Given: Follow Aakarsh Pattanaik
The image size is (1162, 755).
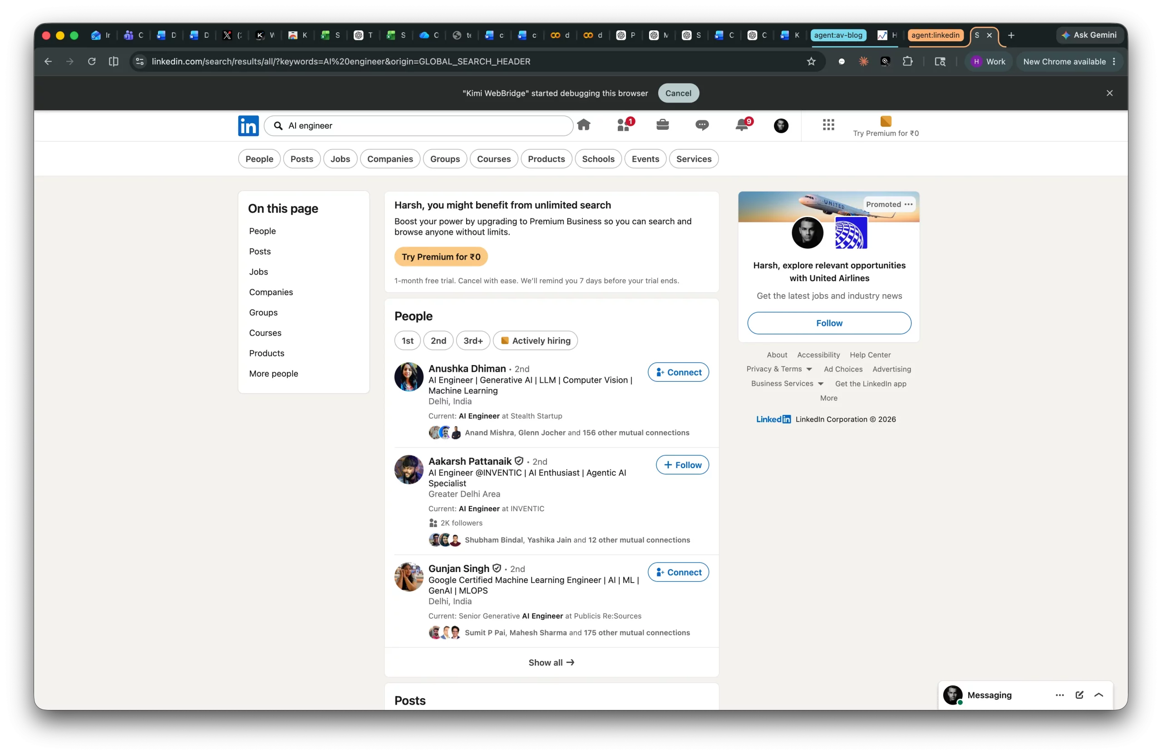Looking at the screenshot, I should pyautogui.click(x=682, y=465).
